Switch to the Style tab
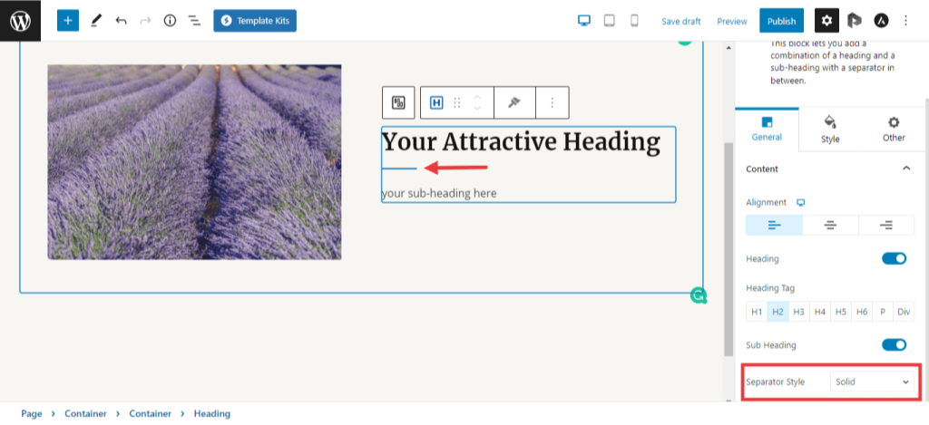This screenshot has width=929, height=425. [830, 129]
